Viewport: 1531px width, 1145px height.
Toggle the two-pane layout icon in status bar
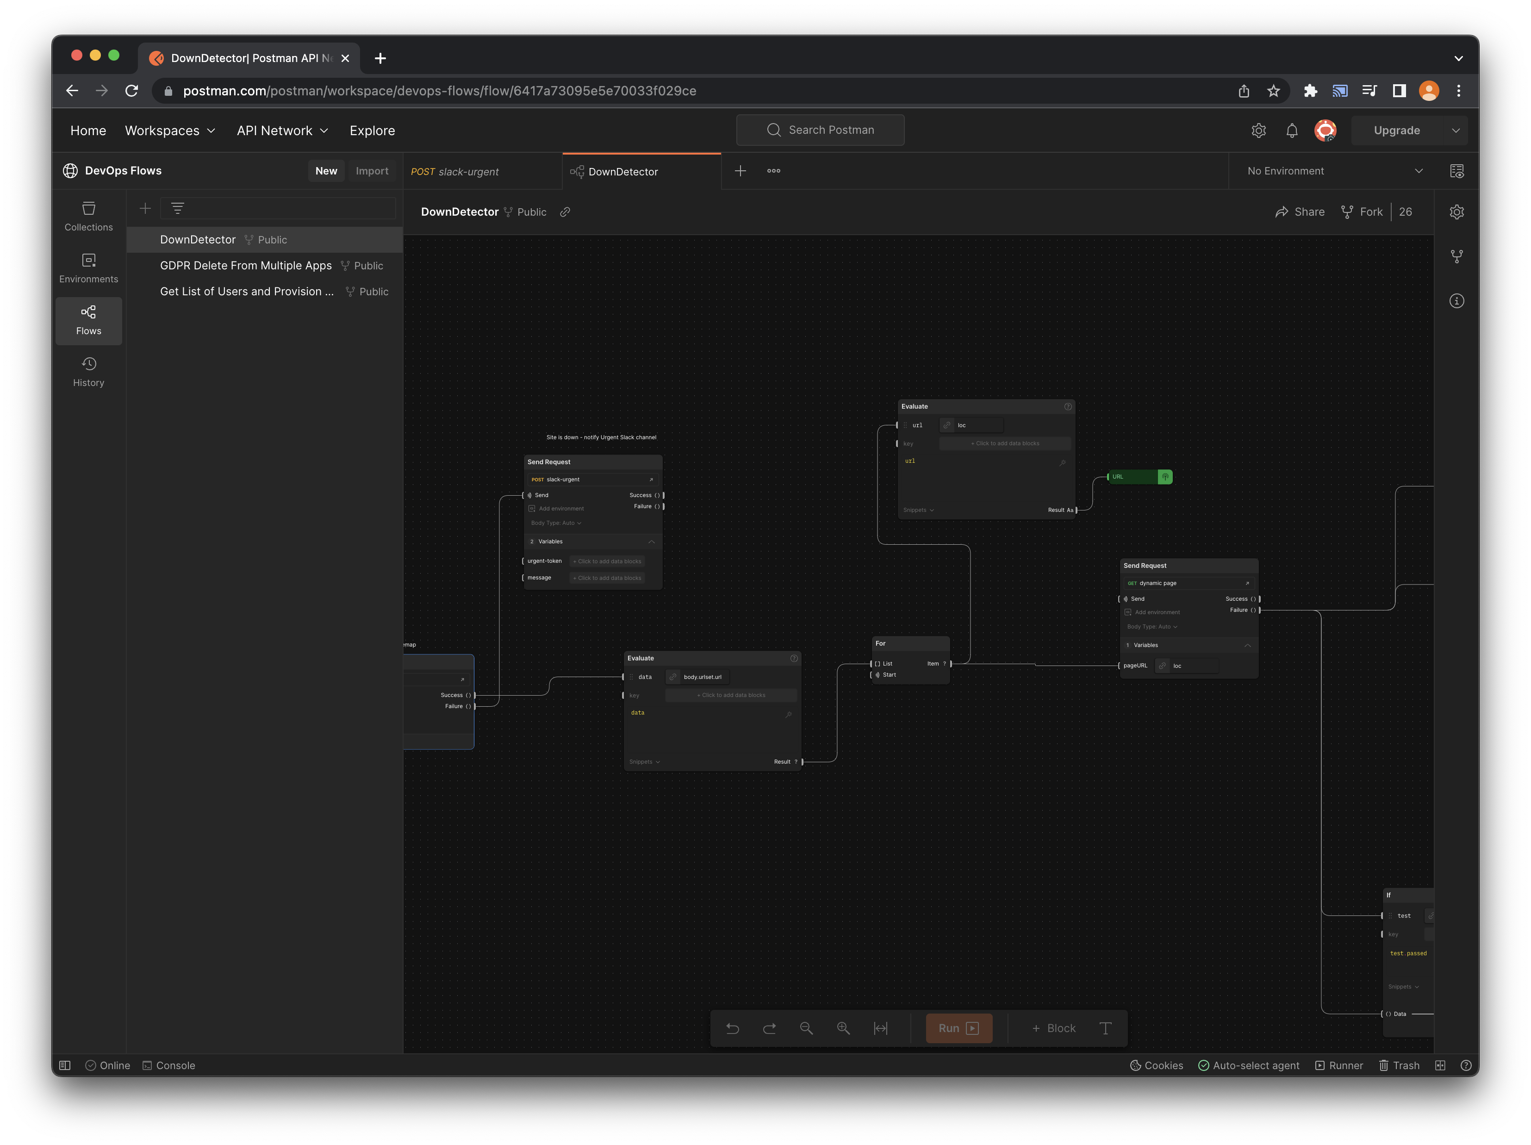pos(1440,1065)
